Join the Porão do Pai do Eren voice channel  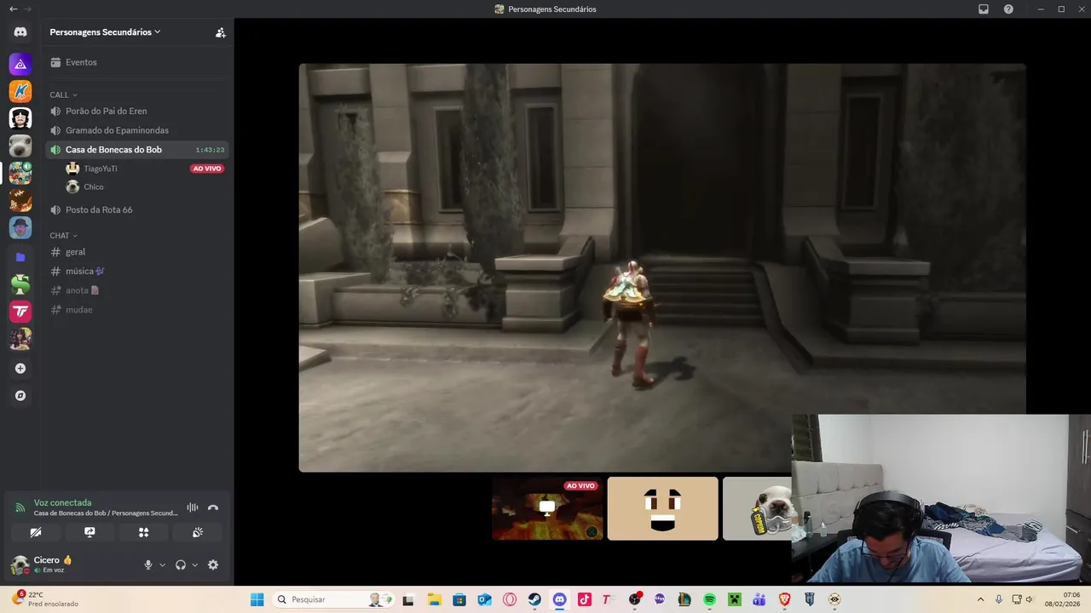tap(137, 111)
